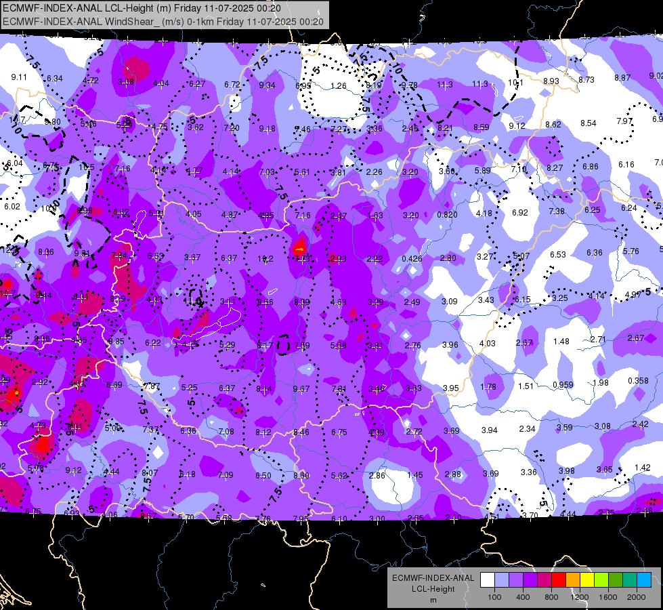Click the wind shear value 1.63
The width and height of the screenshot is (663, 610).
click(375, 215)
